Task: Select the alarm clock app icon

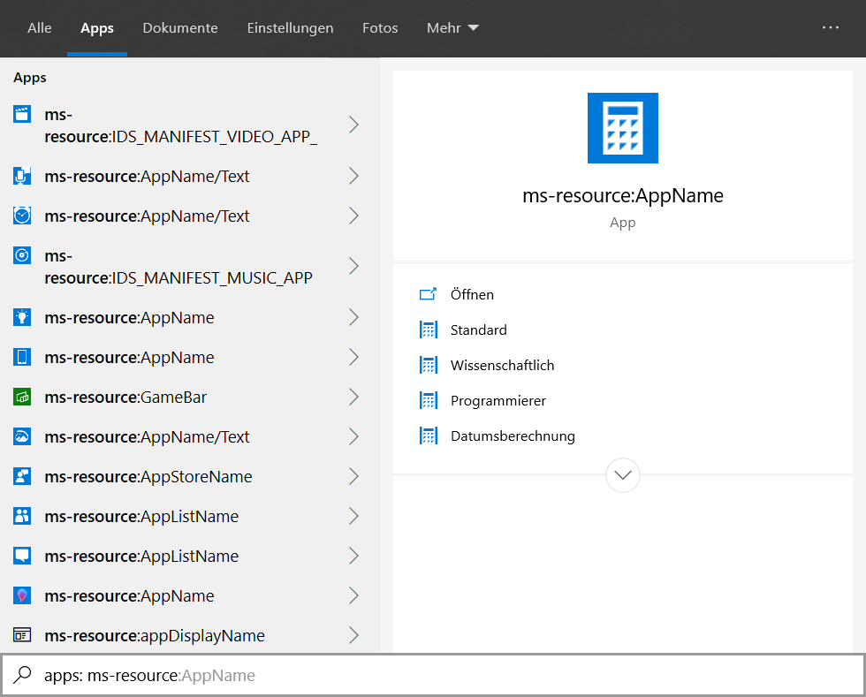Action: (x=22, y=216)
